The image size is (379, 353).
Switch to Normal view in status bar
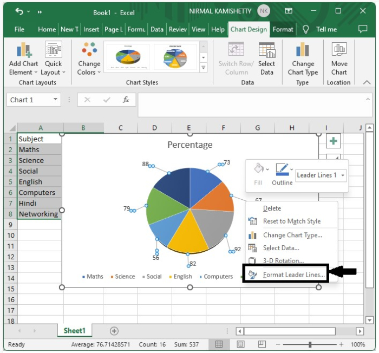(219, 344)
